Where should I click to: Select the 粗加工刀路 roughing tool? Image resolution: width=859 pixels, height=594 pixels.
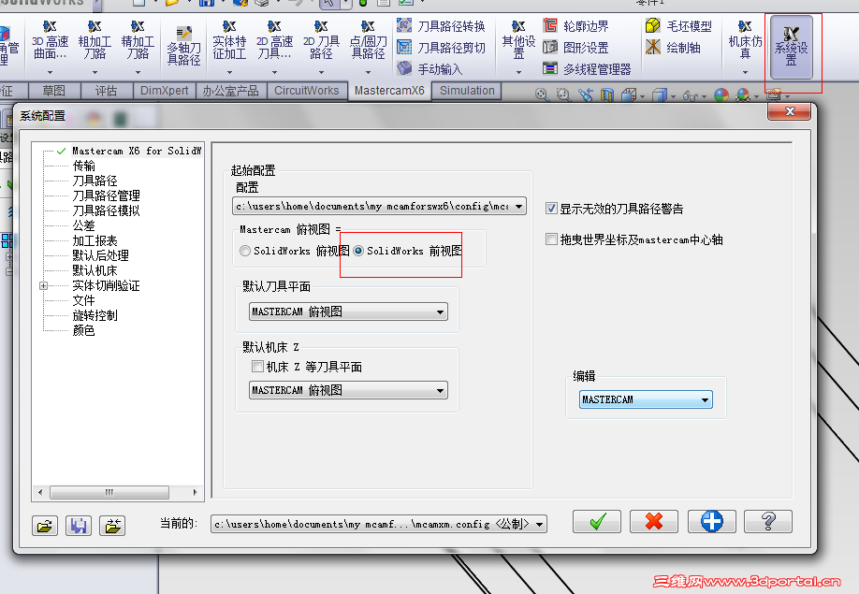coord(95,40)
